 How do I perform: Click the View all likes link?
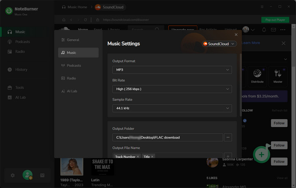pyautogui.click(x=282, y=178)
